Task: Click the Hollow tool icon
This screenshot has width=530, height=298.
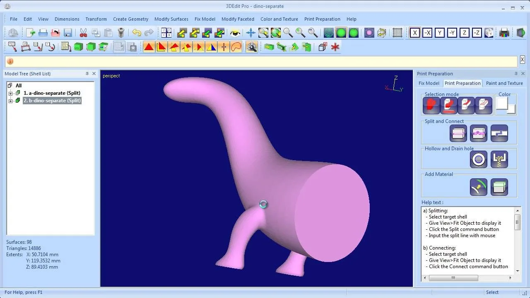Action: click(x=479, y=159)
